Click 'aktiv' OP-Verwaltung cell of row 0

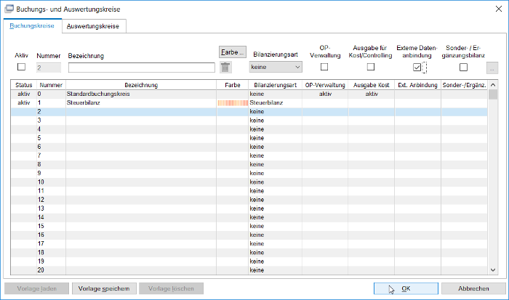click(325, 94)
